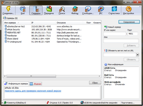Switch to the Журнал log tab
This screenshot has width=143, height=106.
pyautogui.click(x=36, y=84)
